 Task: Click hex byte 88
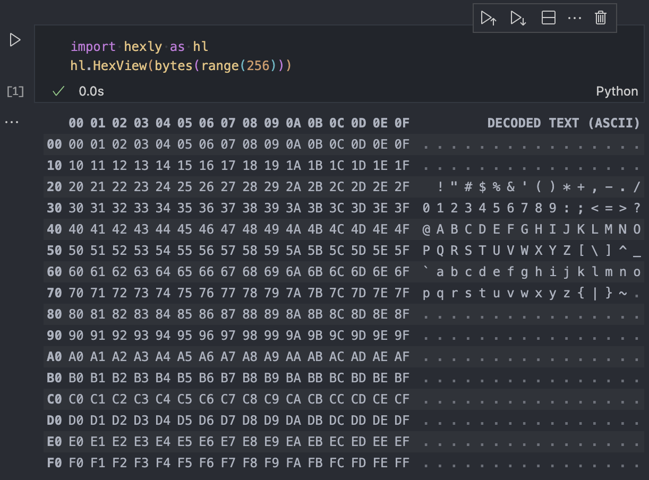[250, 314]
